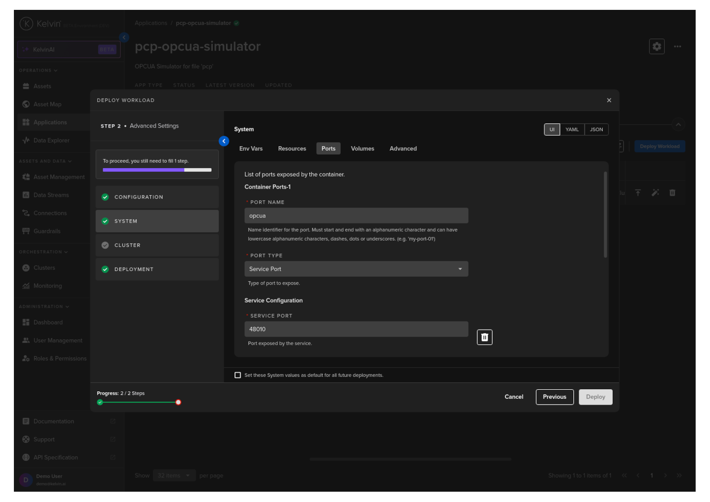Enable default System values checkbox
The width and height of the screenshot is (710, 502).
pos(238,375)
